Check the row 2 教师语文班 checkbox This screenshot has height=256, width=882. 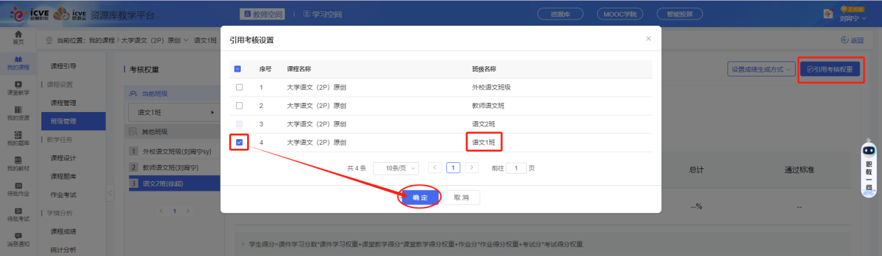(x=239, y=106)
